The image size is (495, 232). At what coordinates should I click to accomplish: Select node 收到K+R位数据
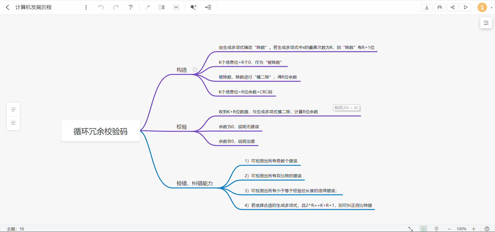[268, 112]
